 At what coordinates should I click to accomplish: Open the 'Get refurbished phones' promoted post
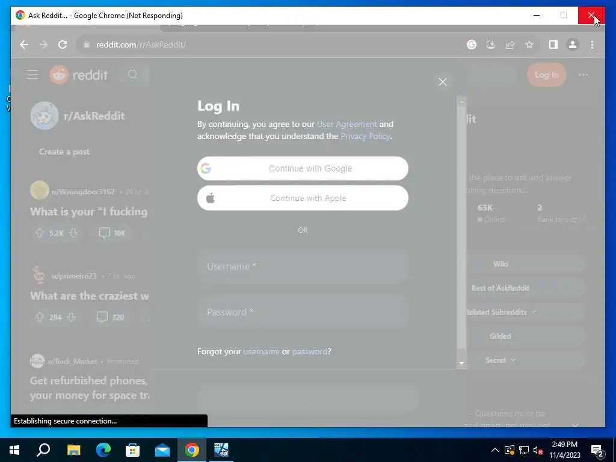tap(90, 388)
